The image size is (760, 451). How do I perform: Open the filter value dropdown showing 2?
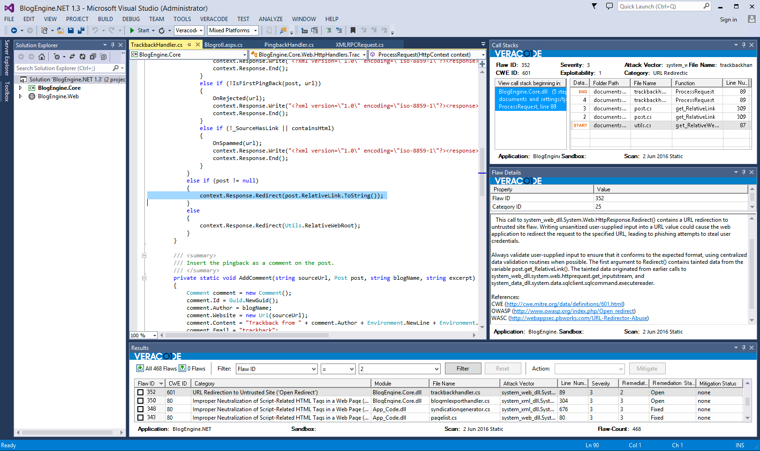(x=436, y=369)
